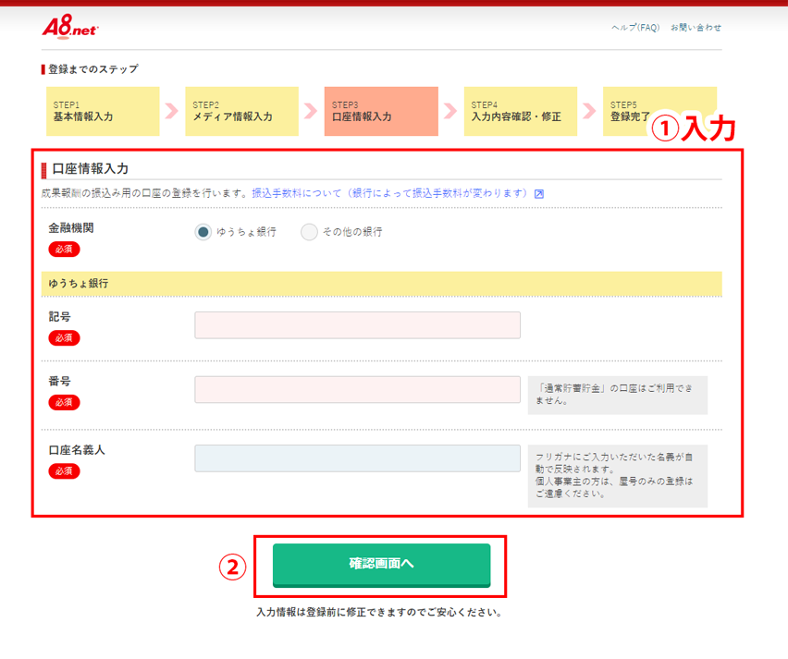This screenshot has width=788, height=659.
Task: Click the arrow between STEP3 and STEP4
Action: 450,112
